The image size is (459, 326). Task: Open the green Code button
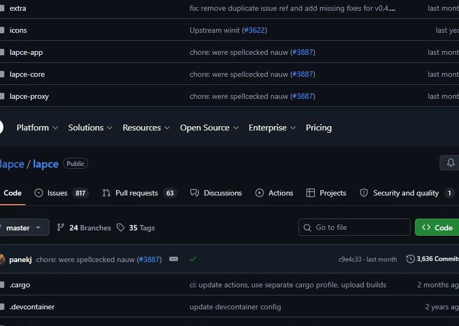(437, 227)
